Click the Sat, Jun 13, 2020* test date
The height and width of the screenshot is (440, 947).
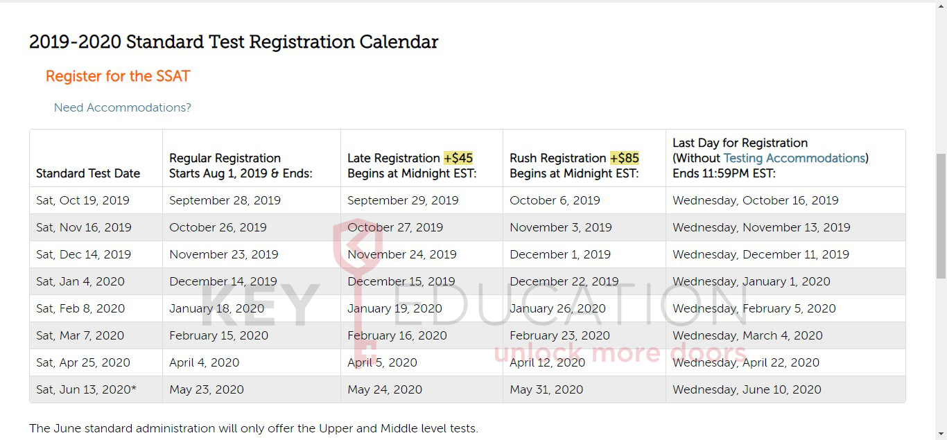[86, 389]
